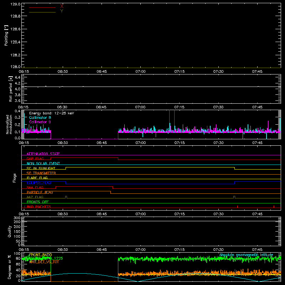Click the 128.4 tick on Pointing axis

(15, 42)
